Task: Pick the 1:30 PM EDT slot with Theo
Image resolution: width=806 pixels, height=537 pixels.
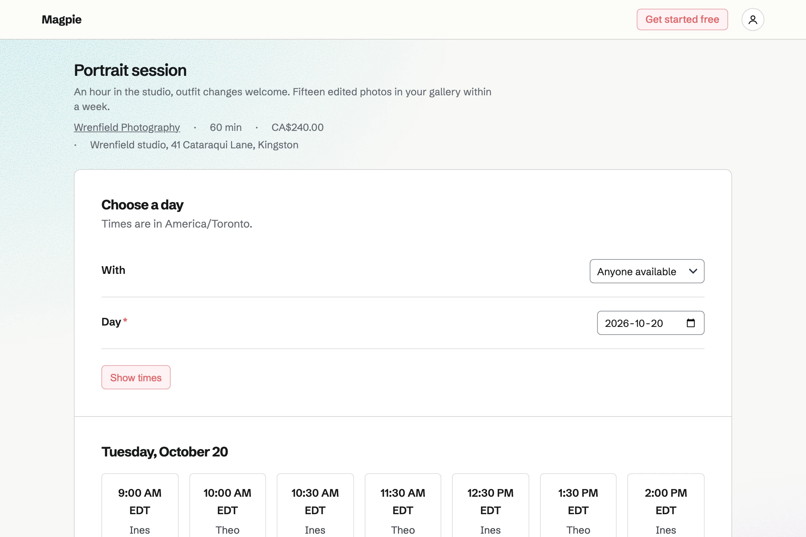Action: [x=578, y=505]
